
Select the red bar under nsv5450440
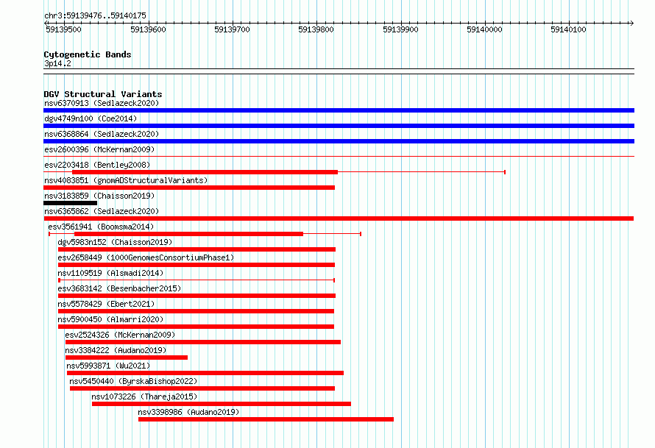202,388
